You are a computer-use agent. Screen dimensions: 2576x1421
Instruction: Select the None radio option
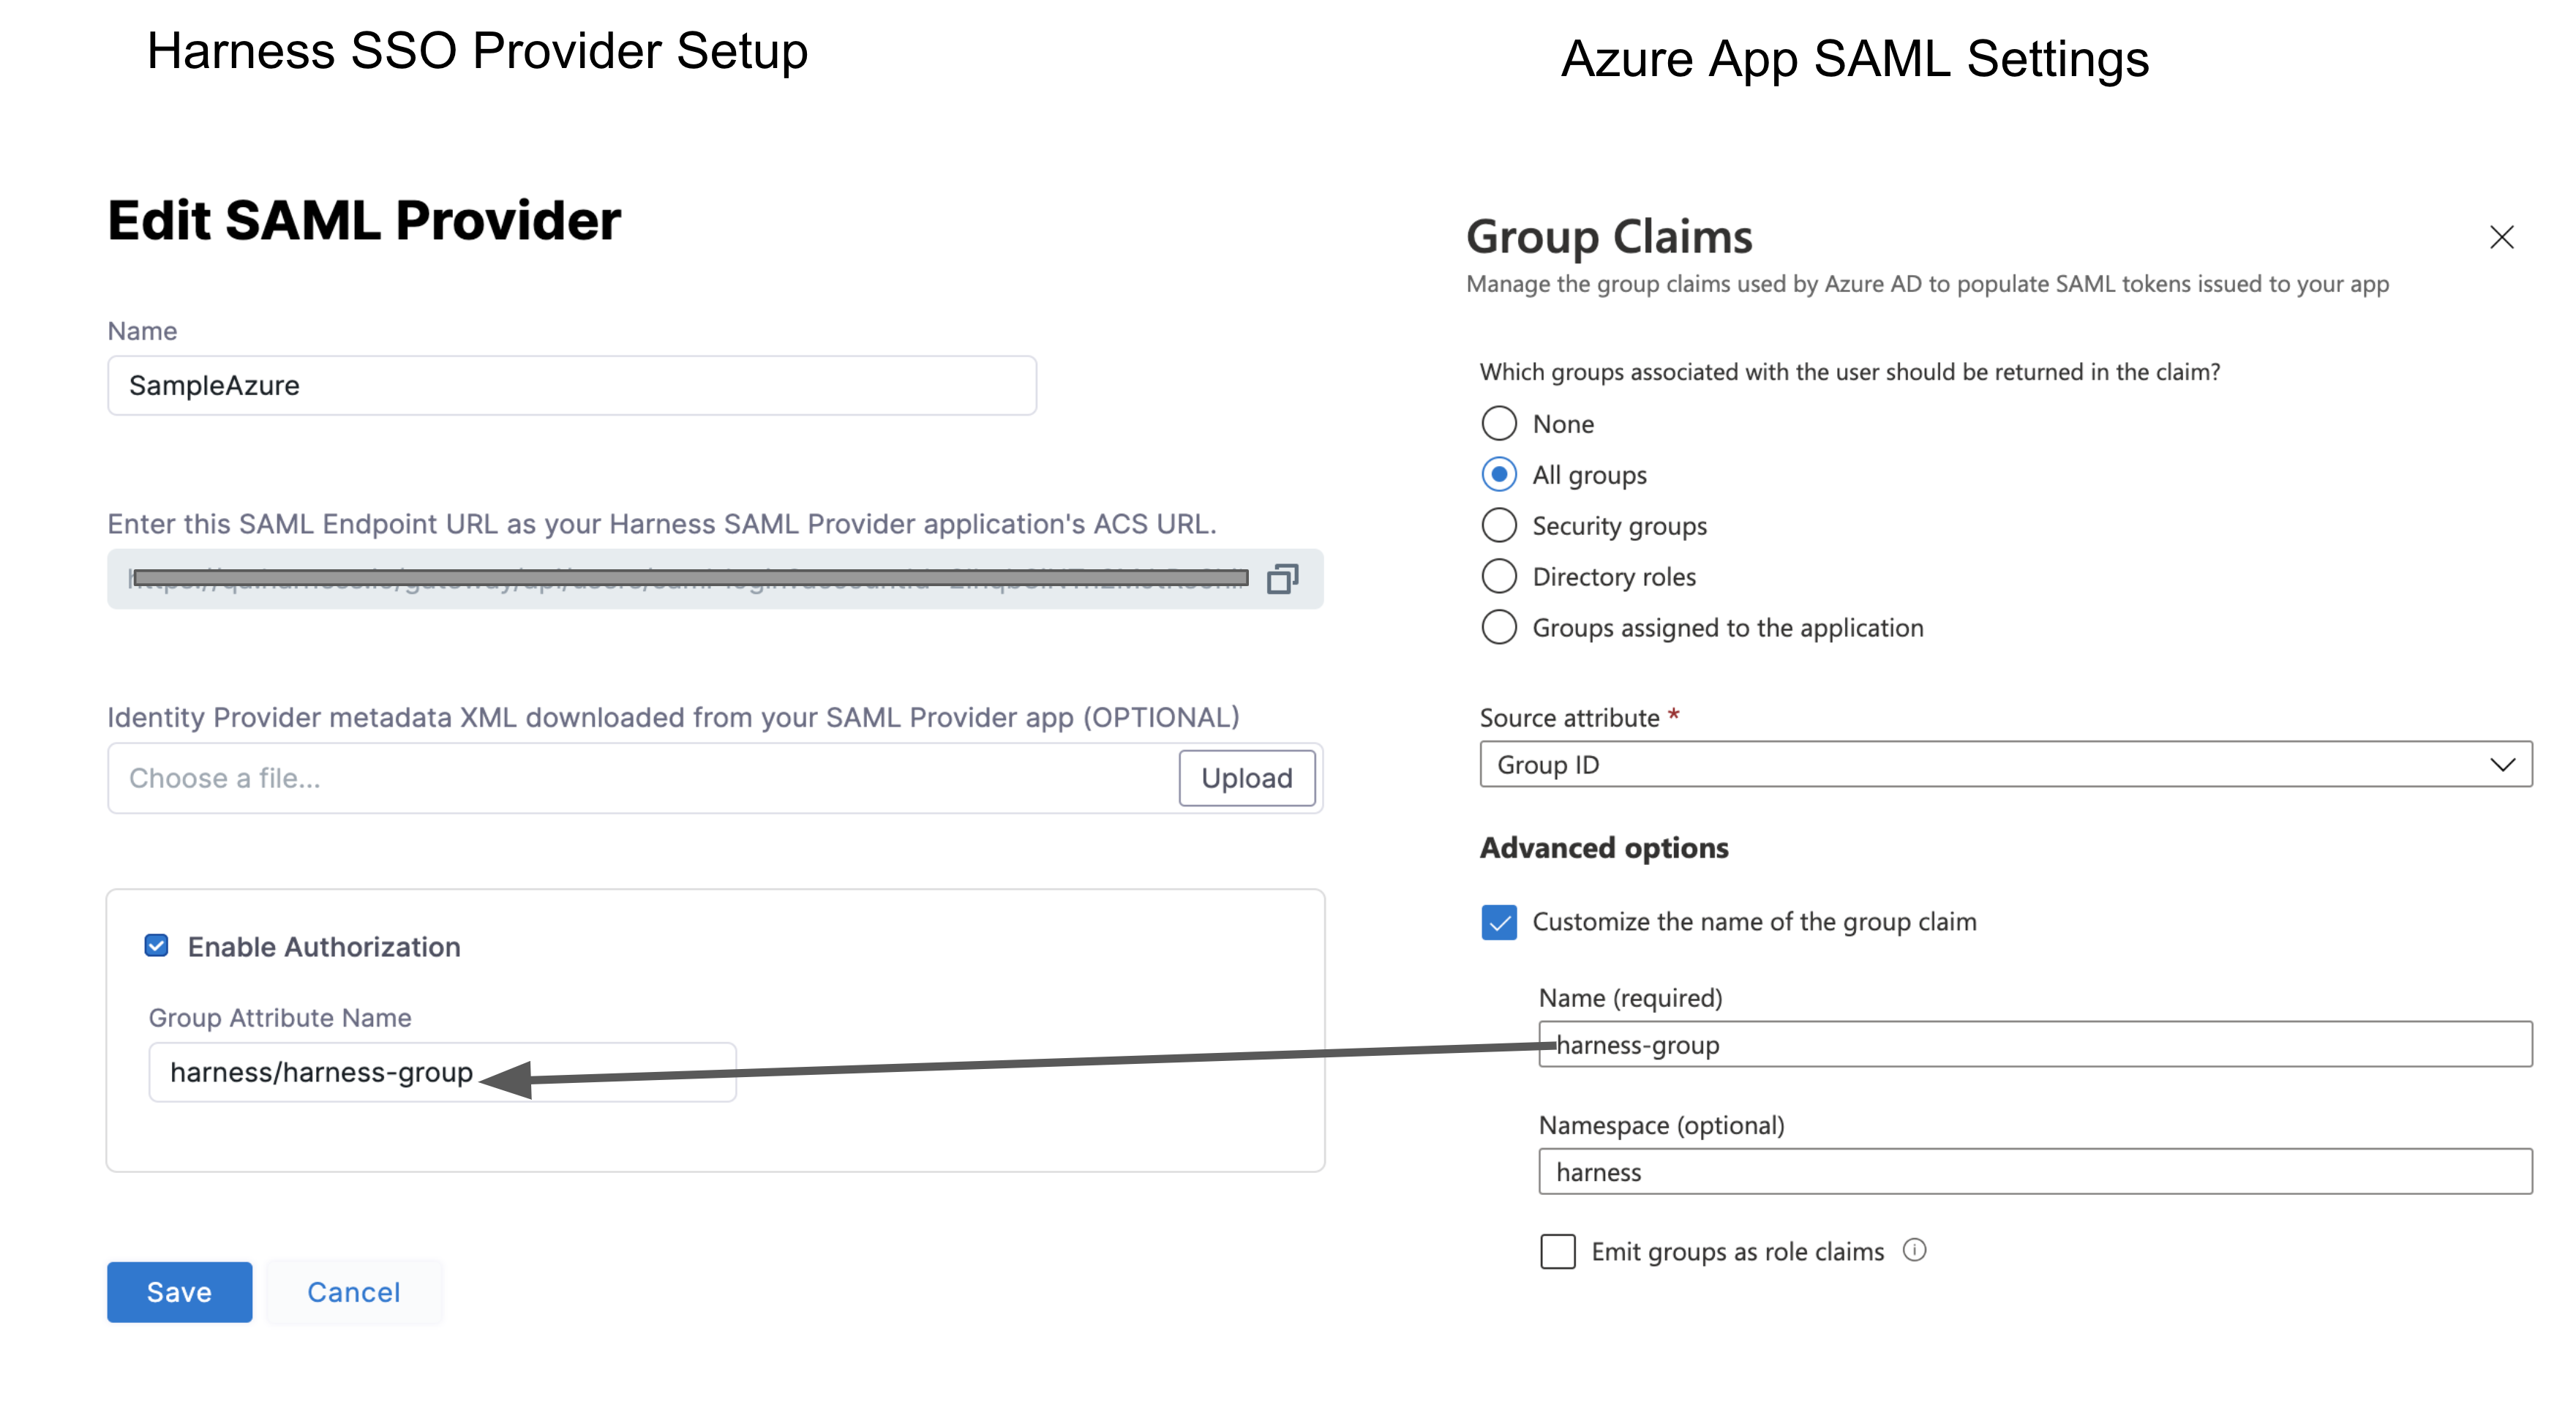pyautogui.click(x=1499, y=424)
